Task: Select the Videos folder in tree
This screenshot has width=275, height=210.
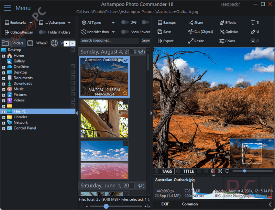Action: point(19,100)
